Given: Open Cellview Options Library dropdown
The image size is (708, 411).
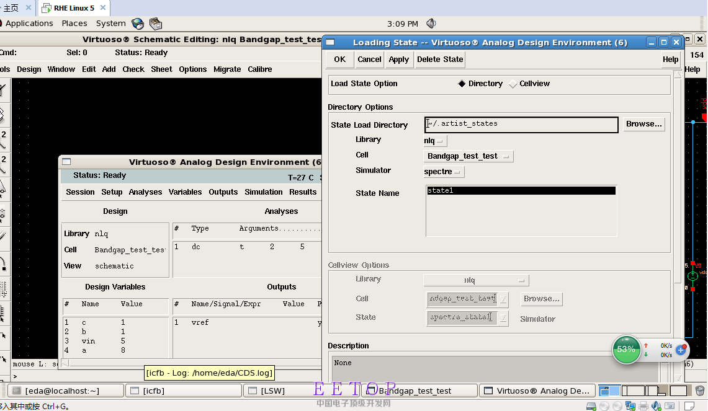Looking at the screenshot, I should [476, 280].
